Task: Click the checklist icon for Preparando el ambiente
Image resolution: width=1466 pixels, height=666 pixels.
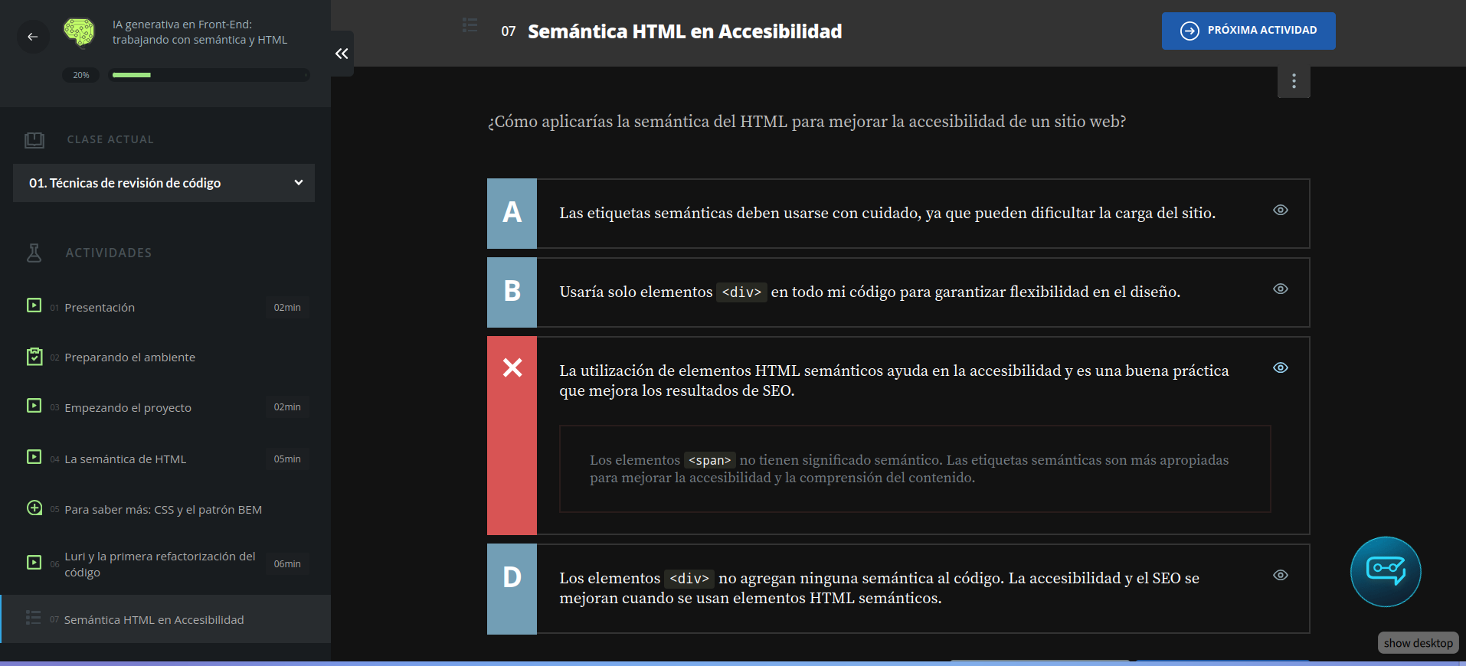Action: 34,357
